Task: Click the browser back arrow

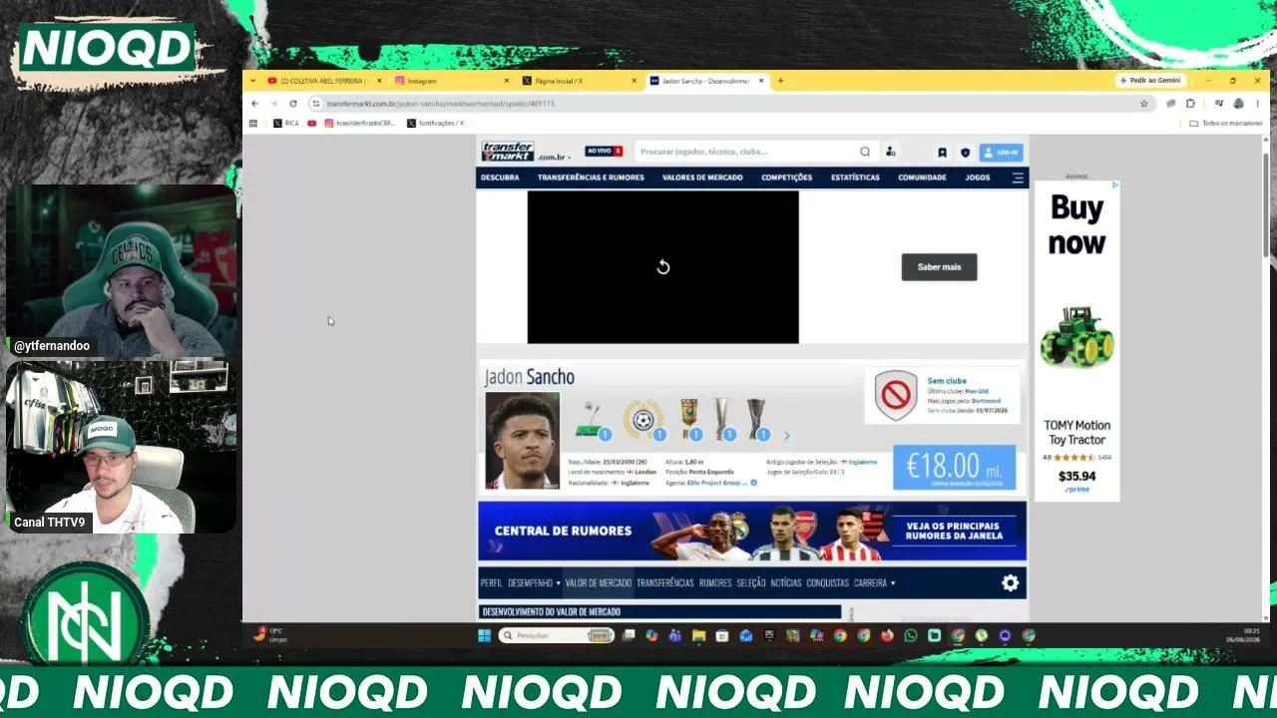Action: [x=254, y=104]
